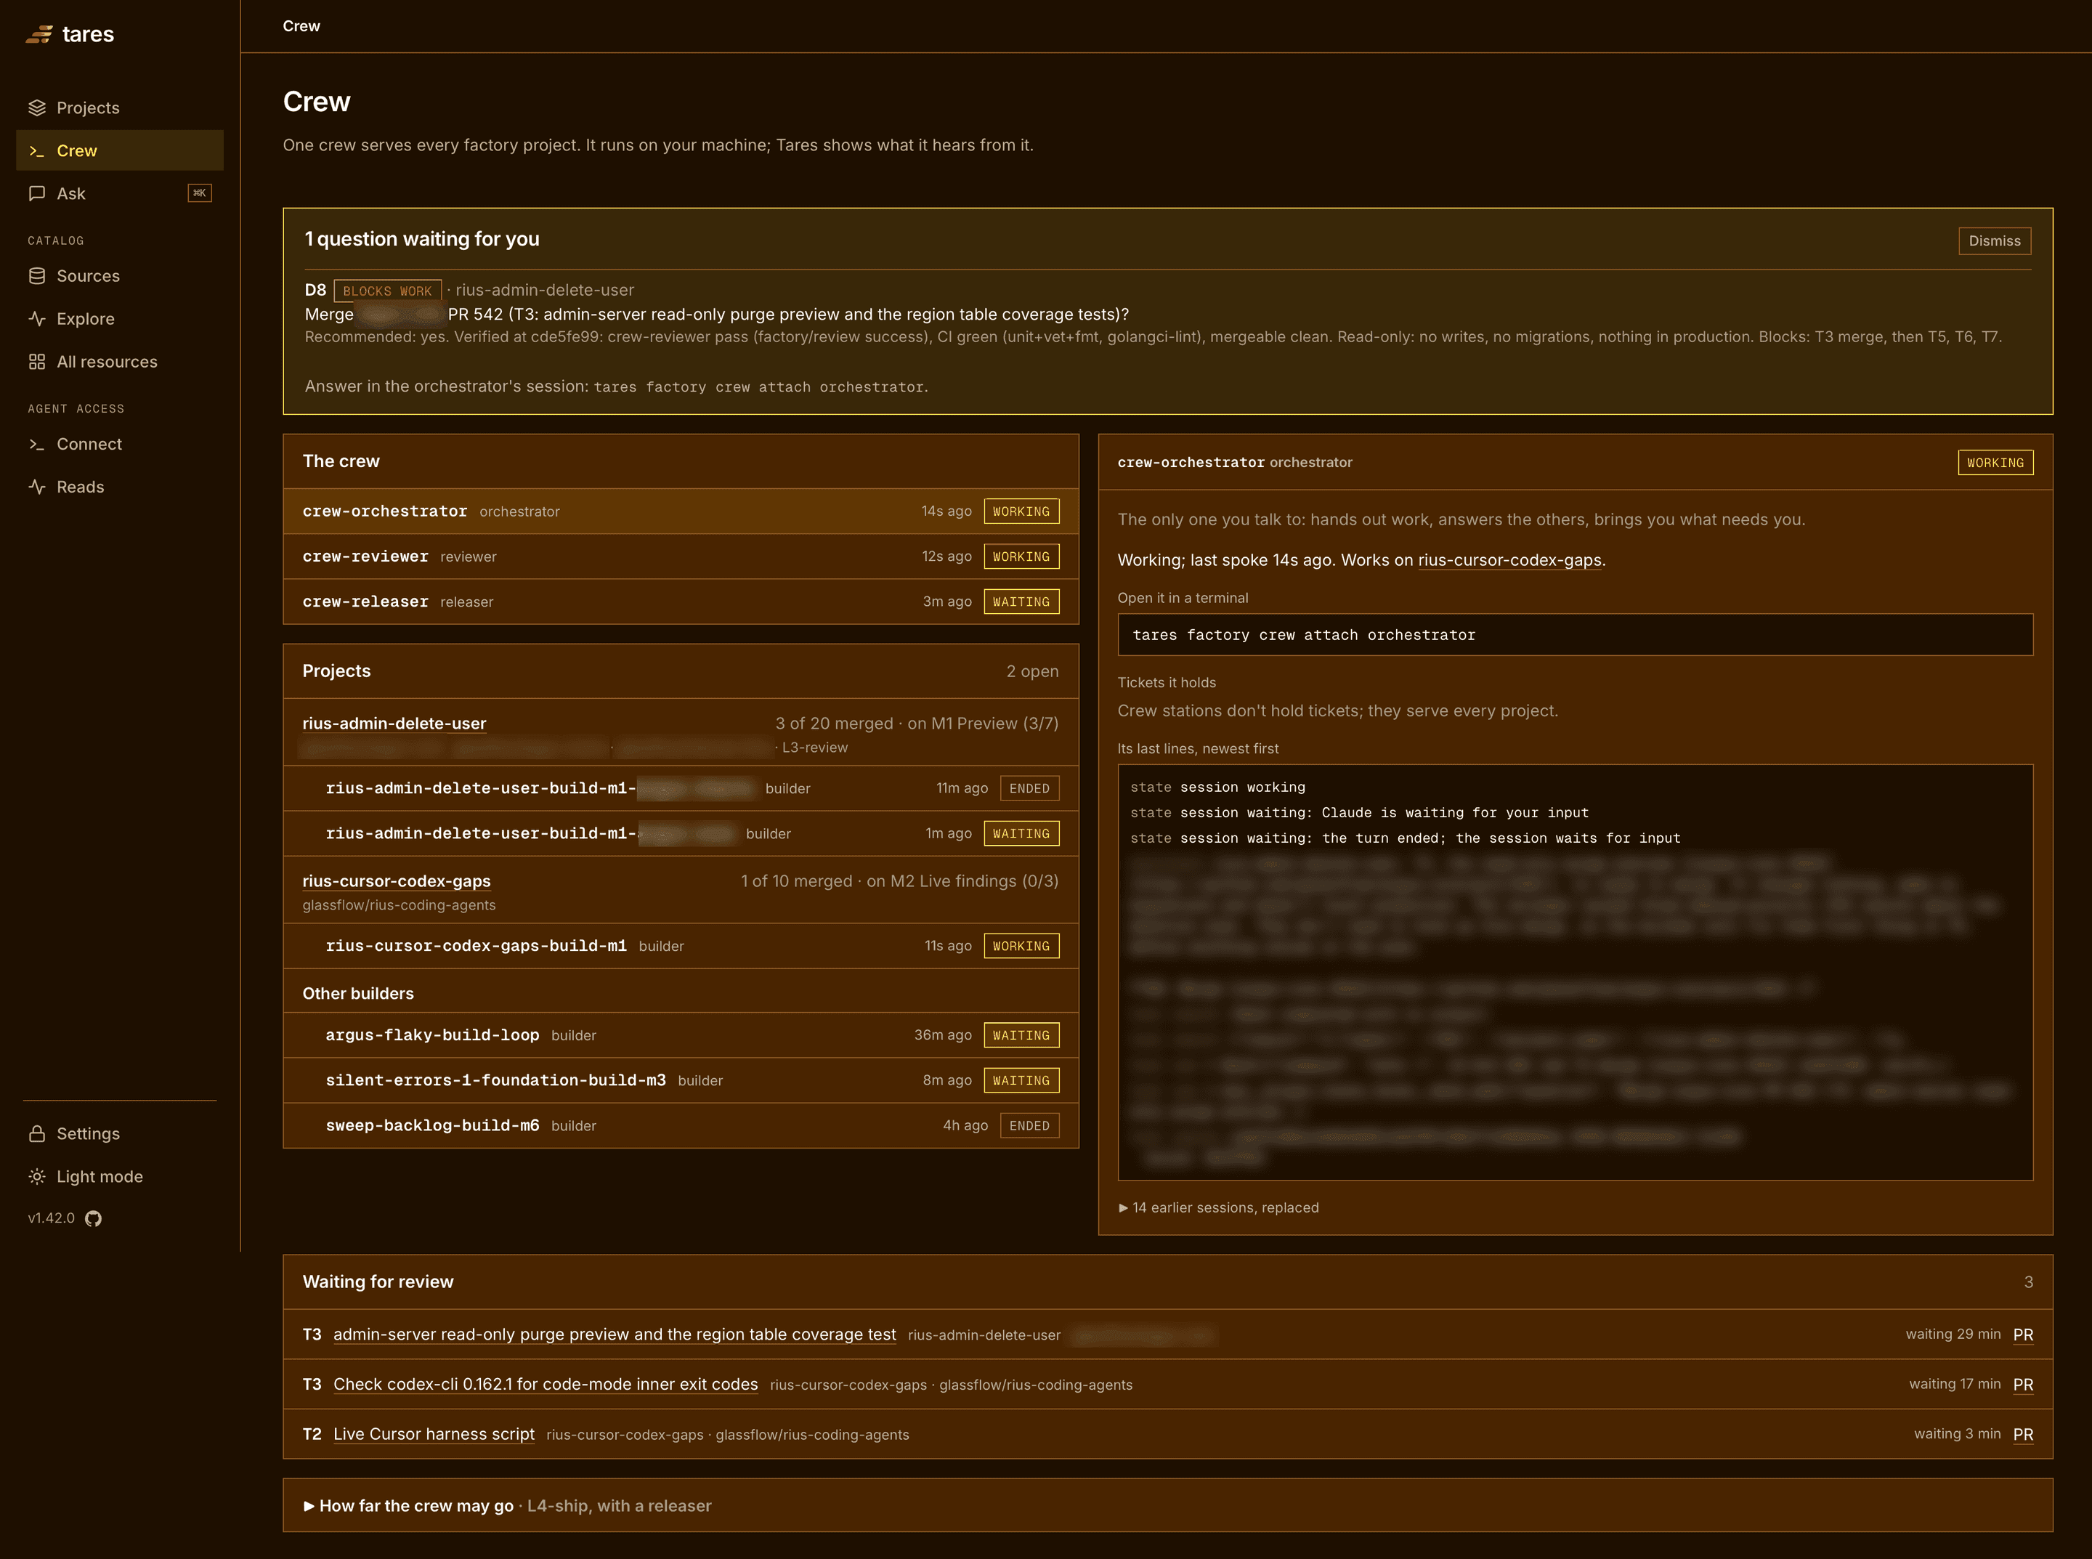
Task: Click the Ask chat bubble icon
Action: click(x=37, y=193)
